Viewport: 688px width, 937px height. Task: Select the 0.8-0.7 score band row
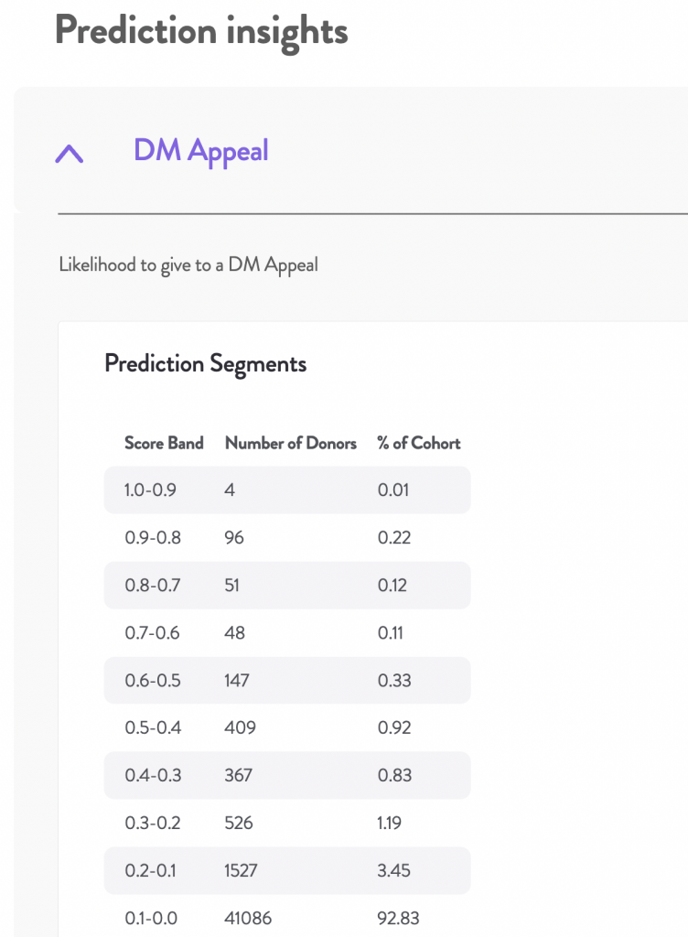pos(287,585)
